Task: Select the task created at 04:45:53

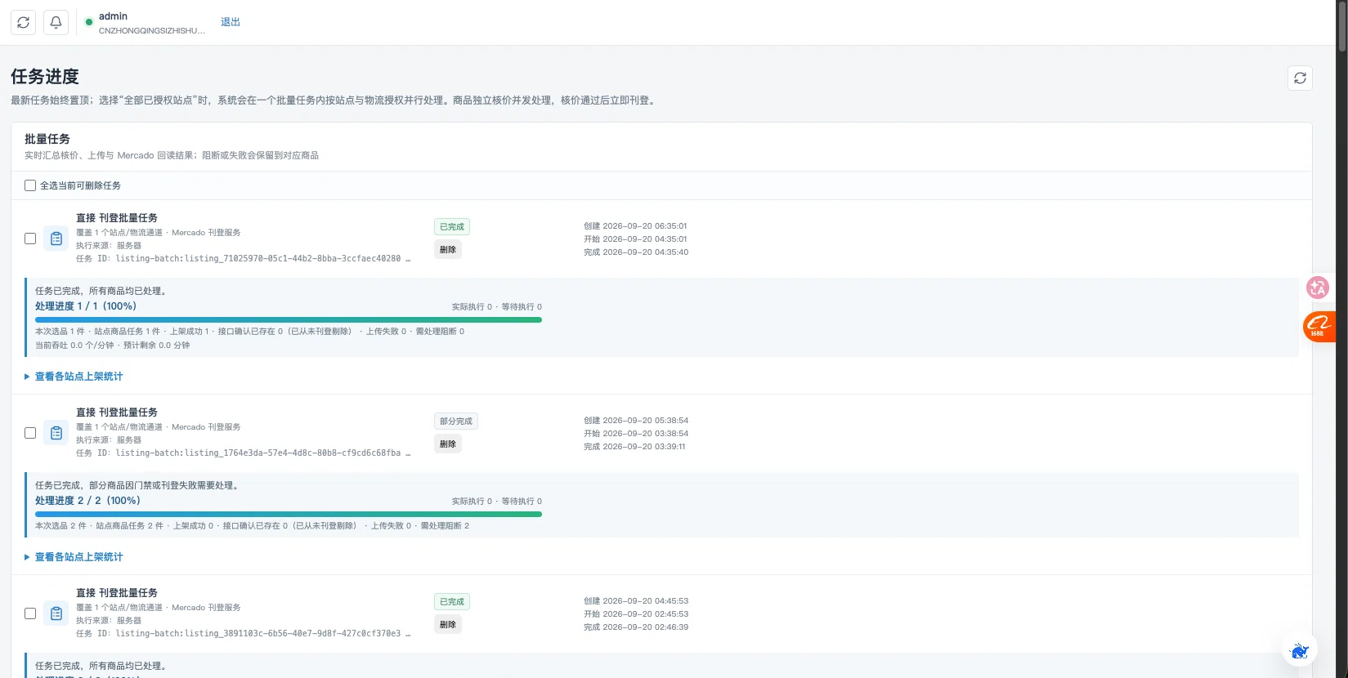Action: (x=30, y=613)
